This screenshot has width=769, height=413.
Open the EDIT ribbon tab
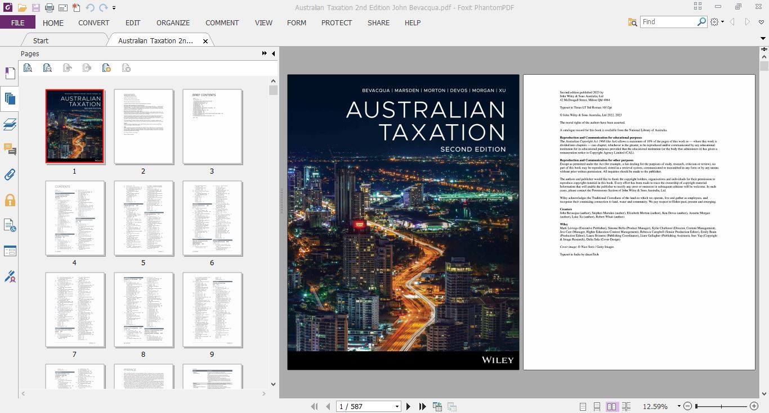click(133, 22)
